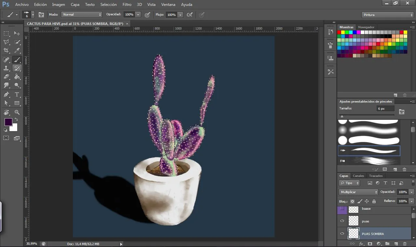Image resolution: width=416 pixels, height=247 pixels.
Task: Select the Dodge tool
Action: pos(17,85)
